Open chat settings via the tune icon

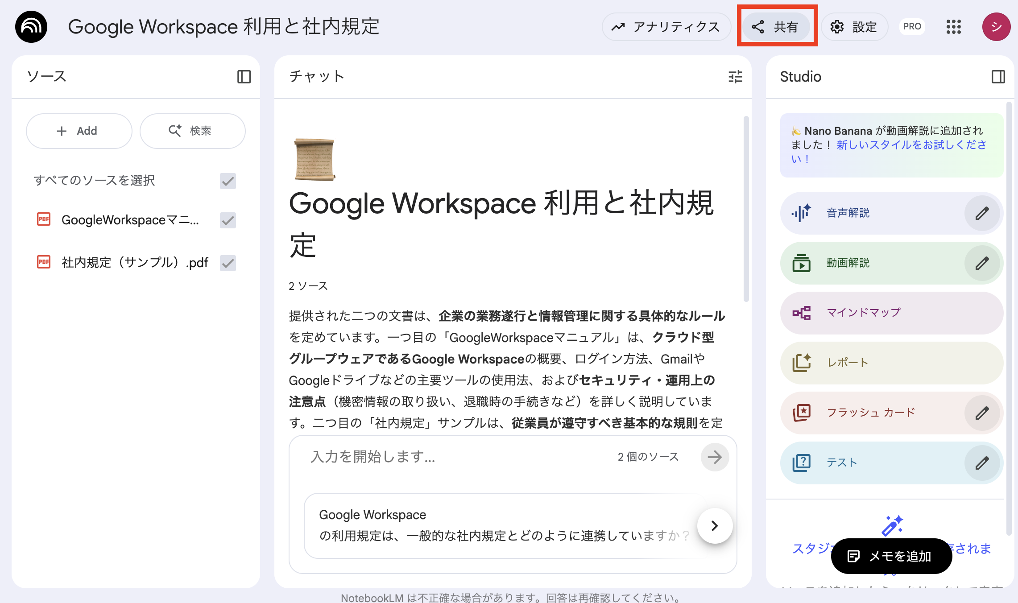tap(734, 77)
